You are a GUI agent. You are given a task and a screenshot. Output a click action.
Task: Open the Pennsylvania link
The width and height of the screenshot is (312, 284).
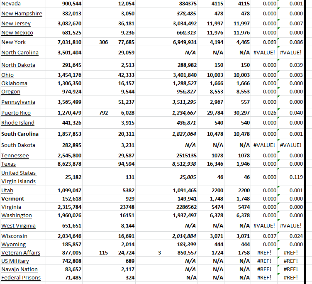click(18, 102)
